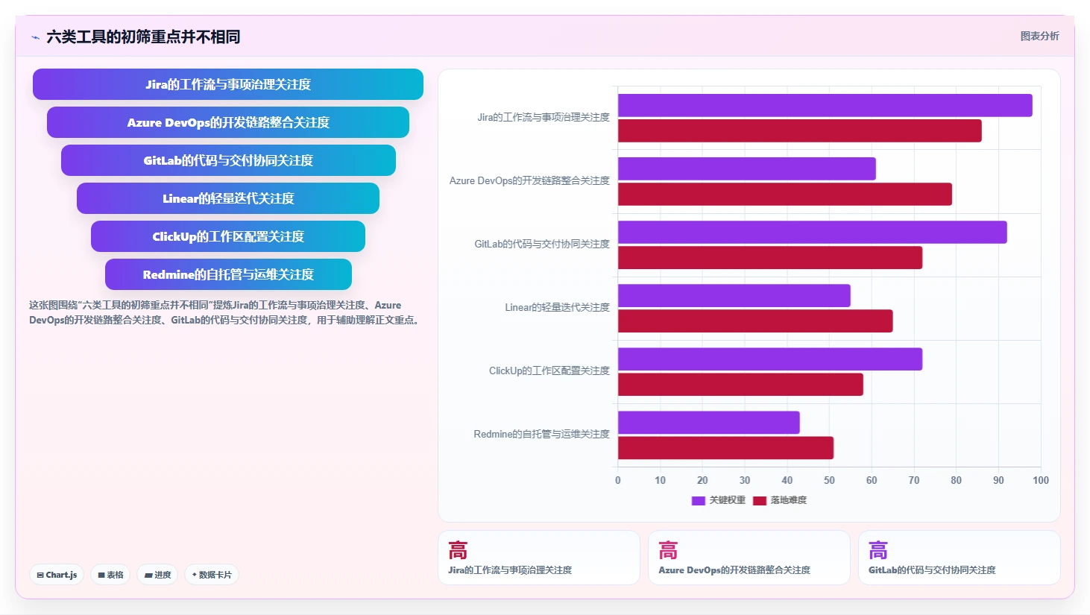Click the purple bar for Azure DevOps
The image size is (1090, 615).
pos(746,168)
